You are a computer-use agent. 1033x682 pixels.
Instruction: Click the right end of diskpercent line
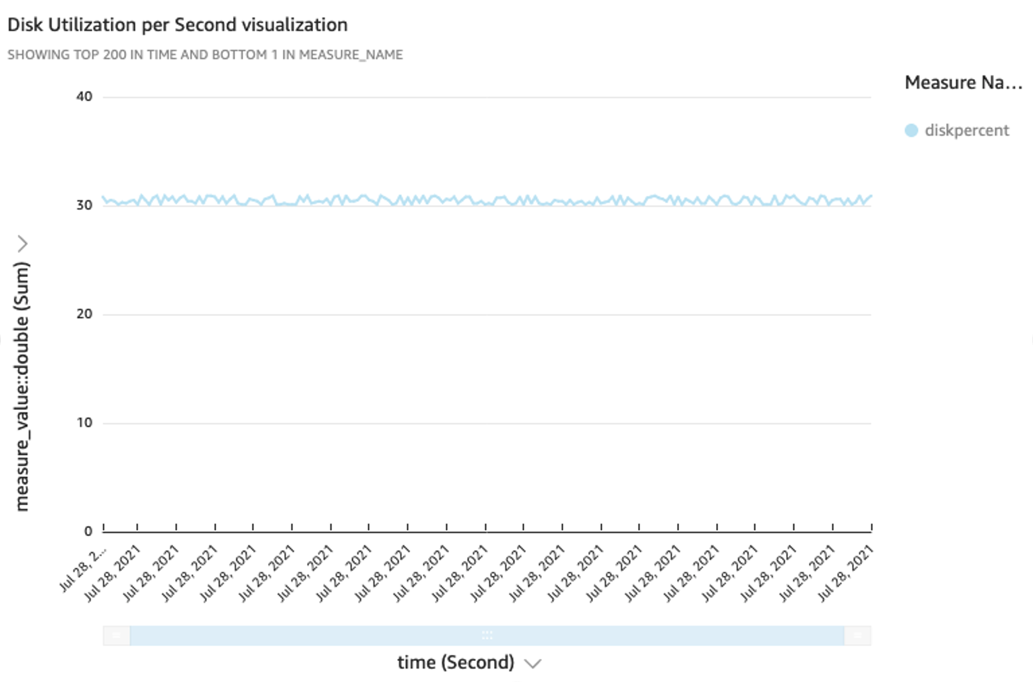tap(869, 197)
